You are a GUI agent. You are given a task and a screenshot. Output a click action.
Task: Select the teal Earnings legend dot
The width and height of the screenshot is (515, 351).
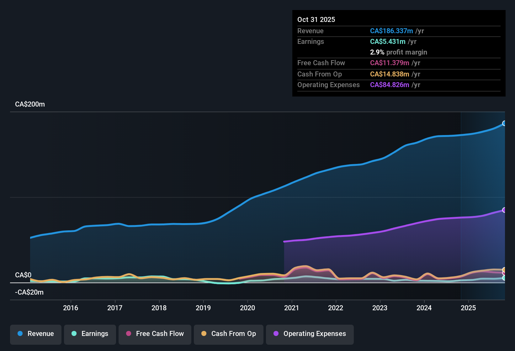(x=74, y=334)
